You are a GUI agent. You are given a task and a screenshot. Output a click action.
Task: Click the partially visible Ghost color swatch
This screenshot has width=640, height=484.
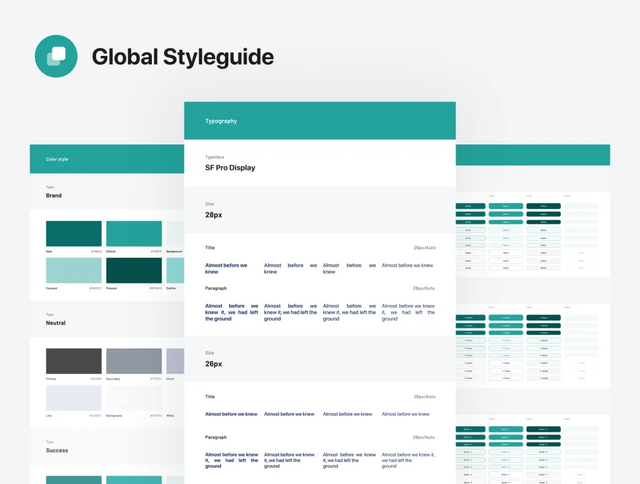click(175, 361)
